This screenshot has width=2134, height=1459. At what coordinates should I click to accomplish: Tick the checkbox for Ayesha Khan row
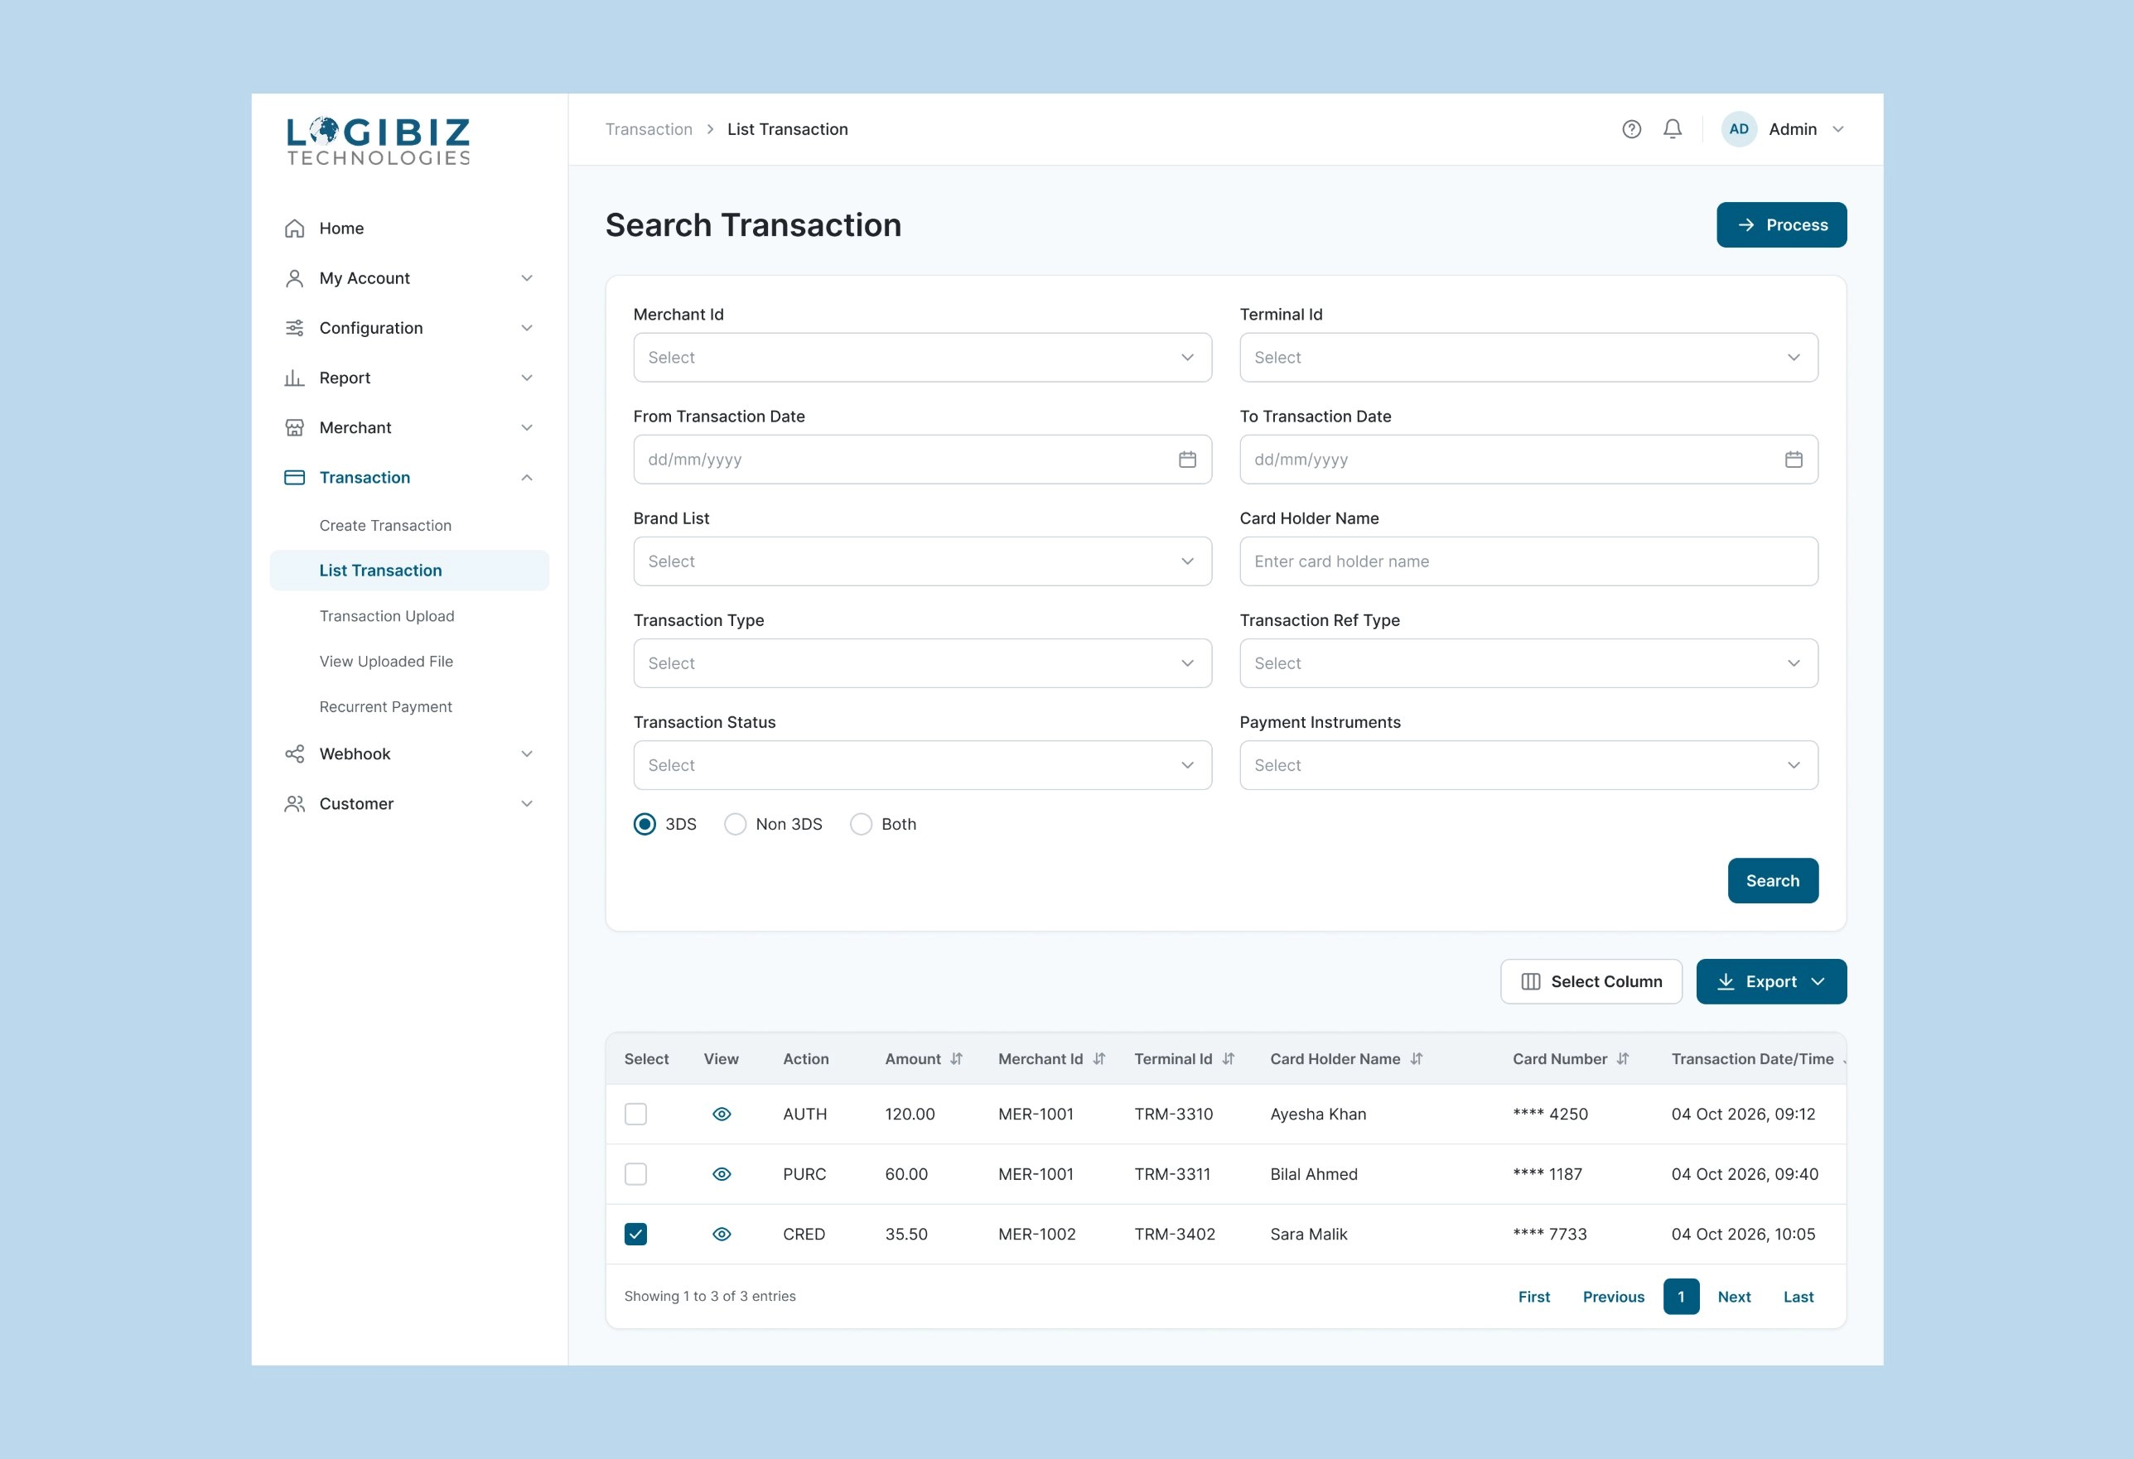635,1114
